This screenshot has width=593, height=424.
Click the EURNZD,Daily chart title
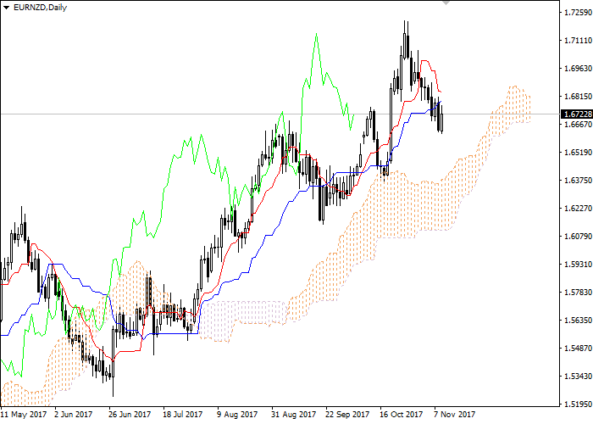tap(40, 8)
